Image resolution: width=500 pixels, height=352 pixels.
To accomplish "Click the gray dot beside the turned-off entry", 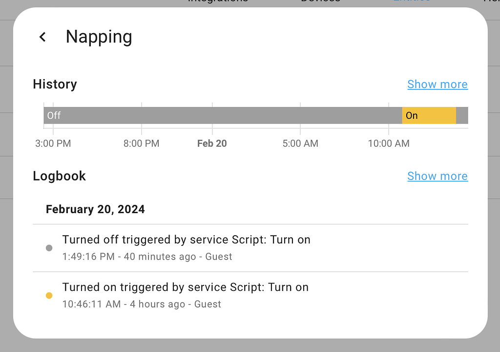I will pos(49,248).
